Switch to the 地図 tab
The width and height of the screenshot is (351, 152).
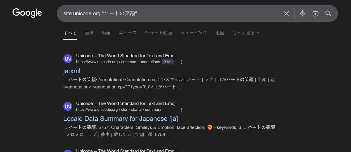220,33
